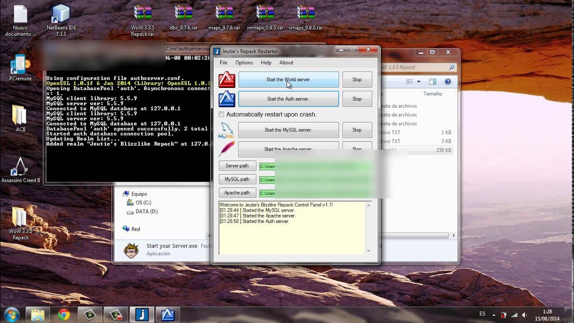Click the Start your Server.exe file icon

[x=131, y=249]
